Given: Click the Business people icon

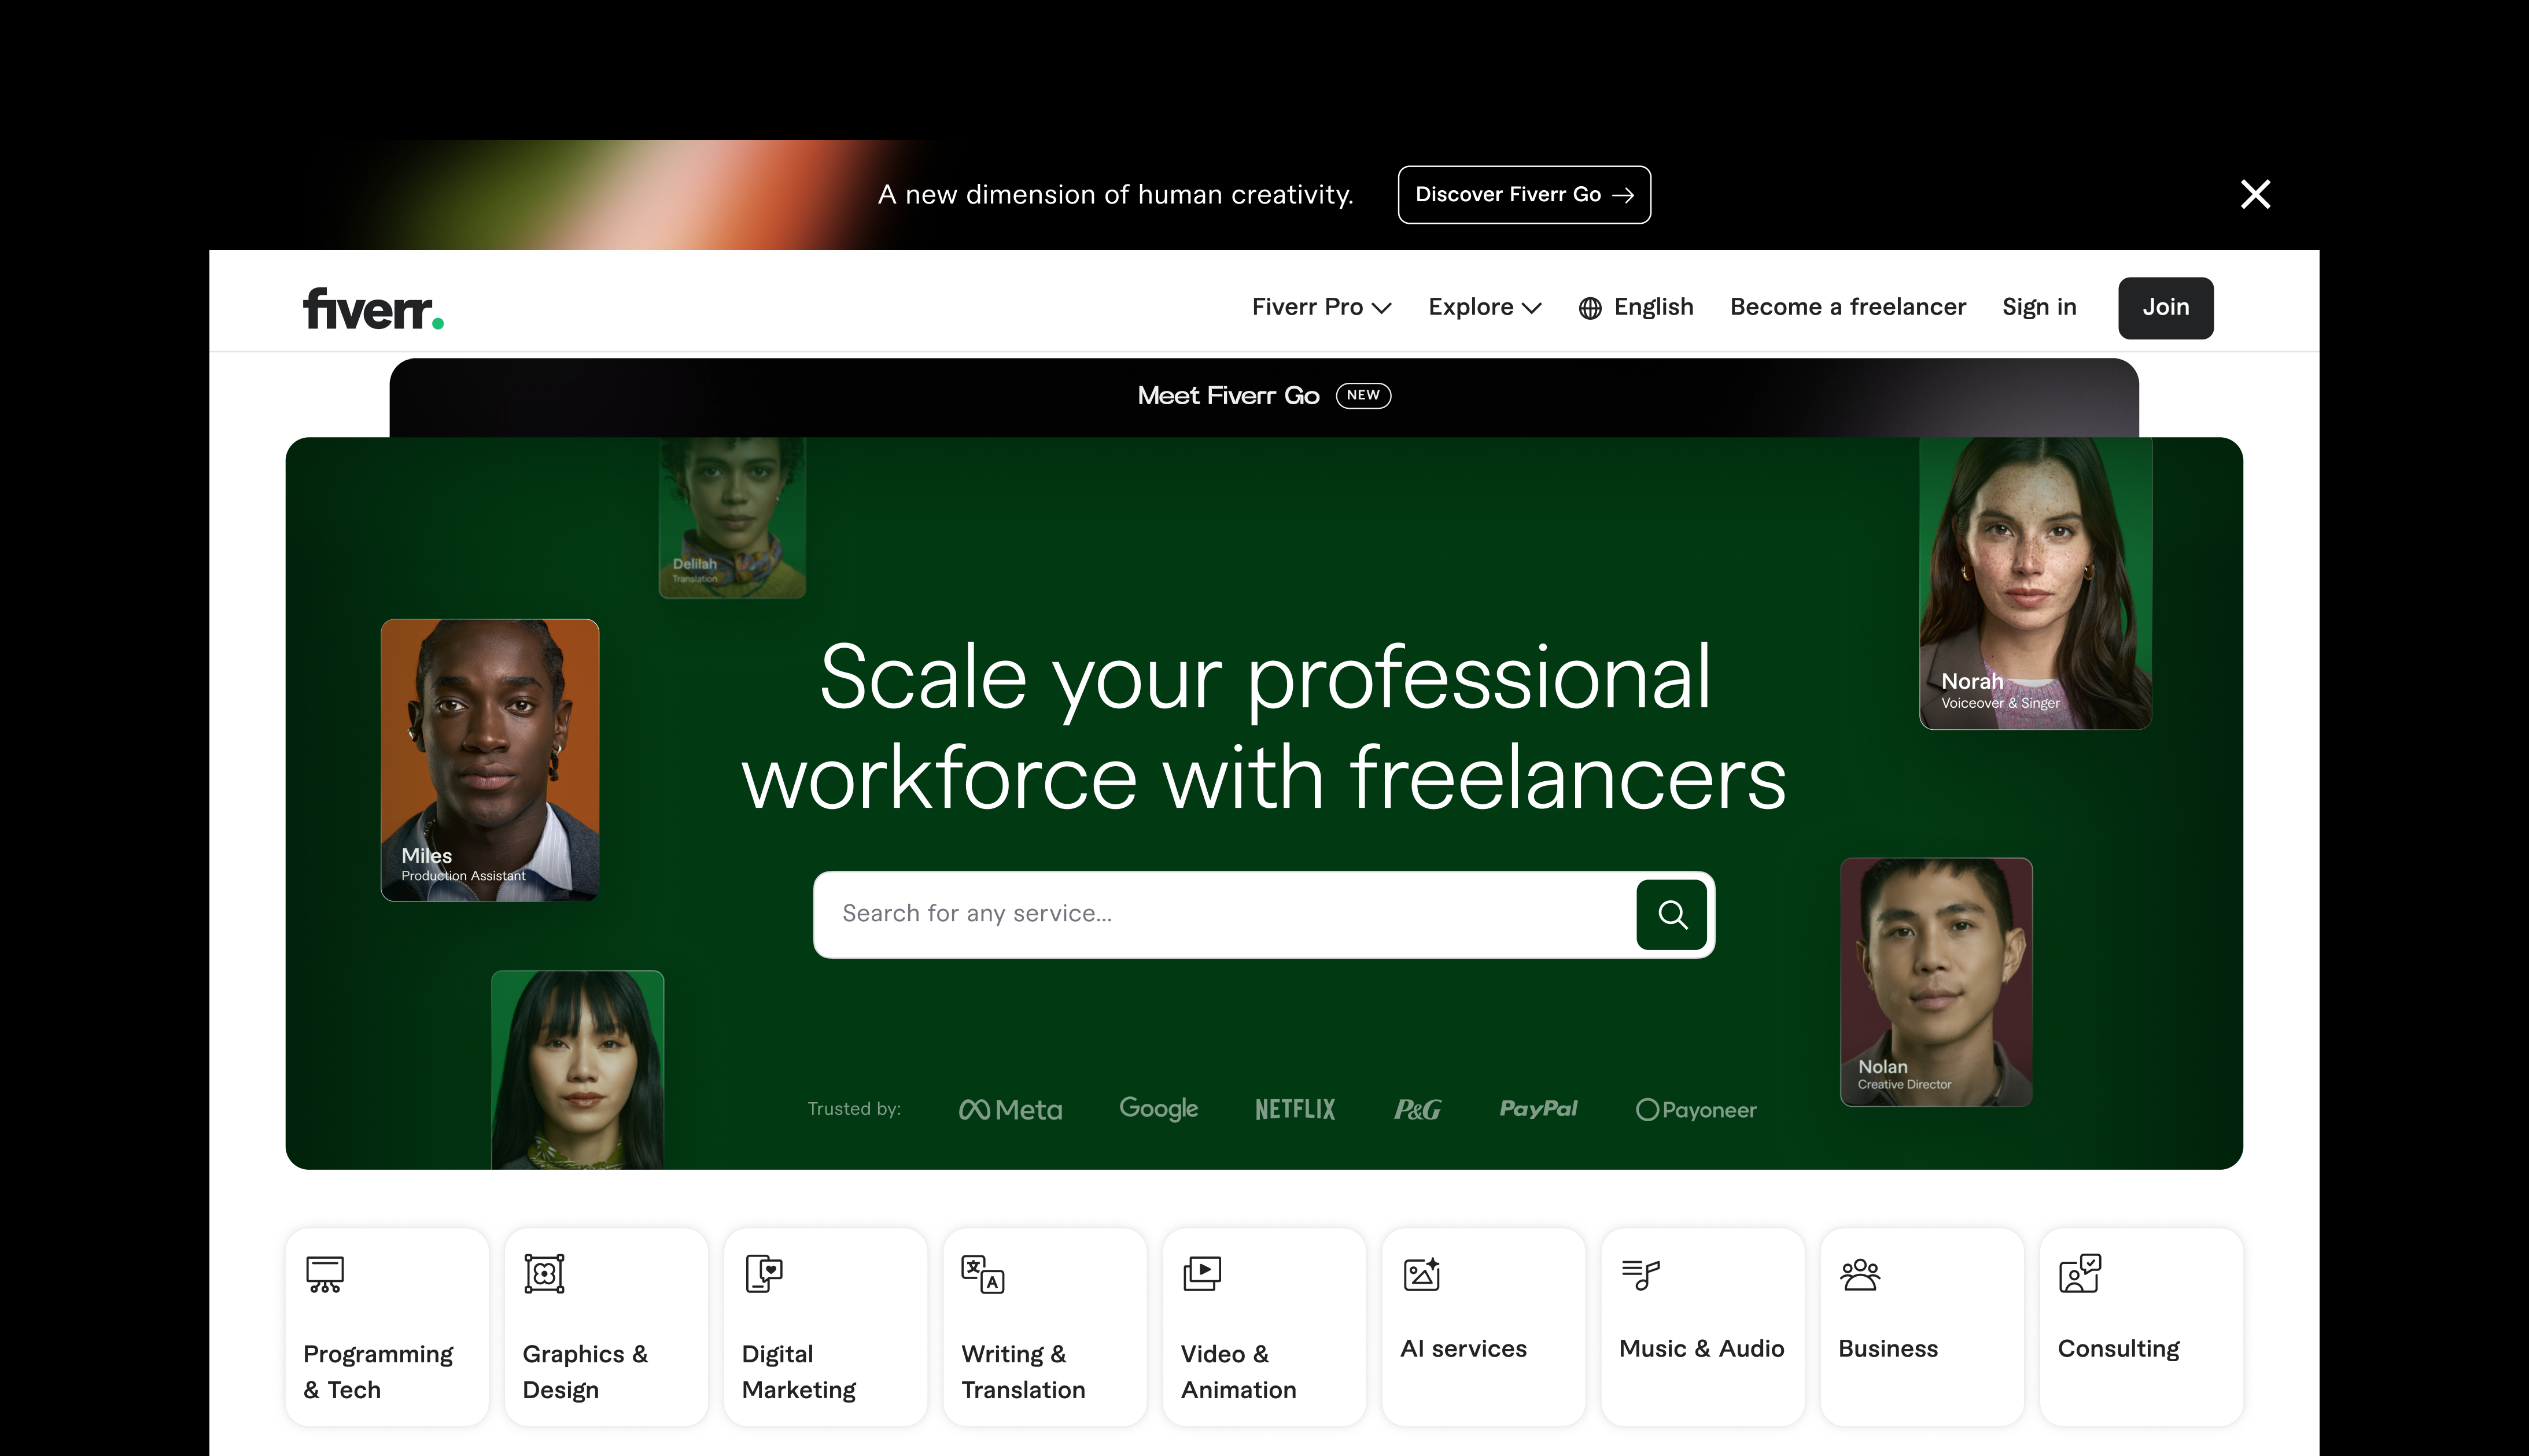Looking at the screenshot, I should tap(1860, 1274).
